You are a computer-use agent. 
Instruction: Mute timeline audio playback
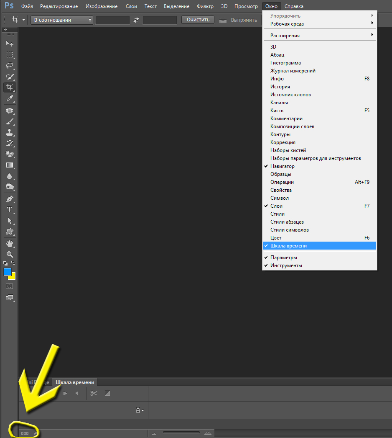(77, 393)
